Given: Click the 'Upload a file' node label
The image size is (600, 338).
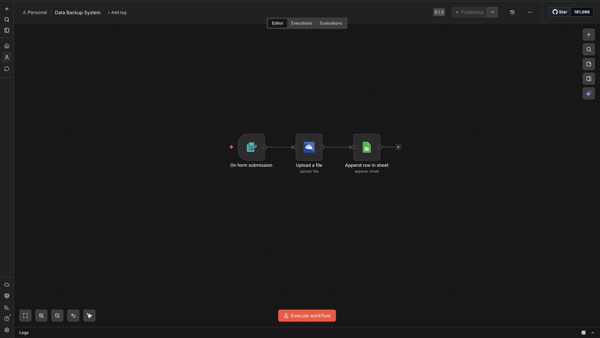Looking at the screenshot, I should pyautogui.click(x=309, y=165).
